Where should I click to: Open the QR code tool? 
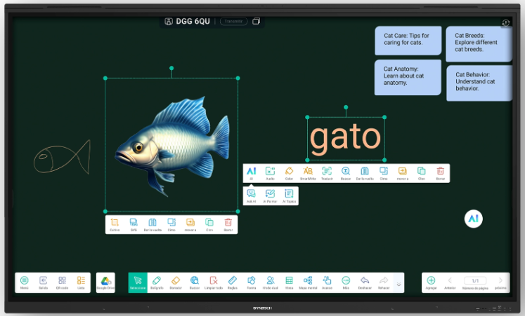click(62, 282)
